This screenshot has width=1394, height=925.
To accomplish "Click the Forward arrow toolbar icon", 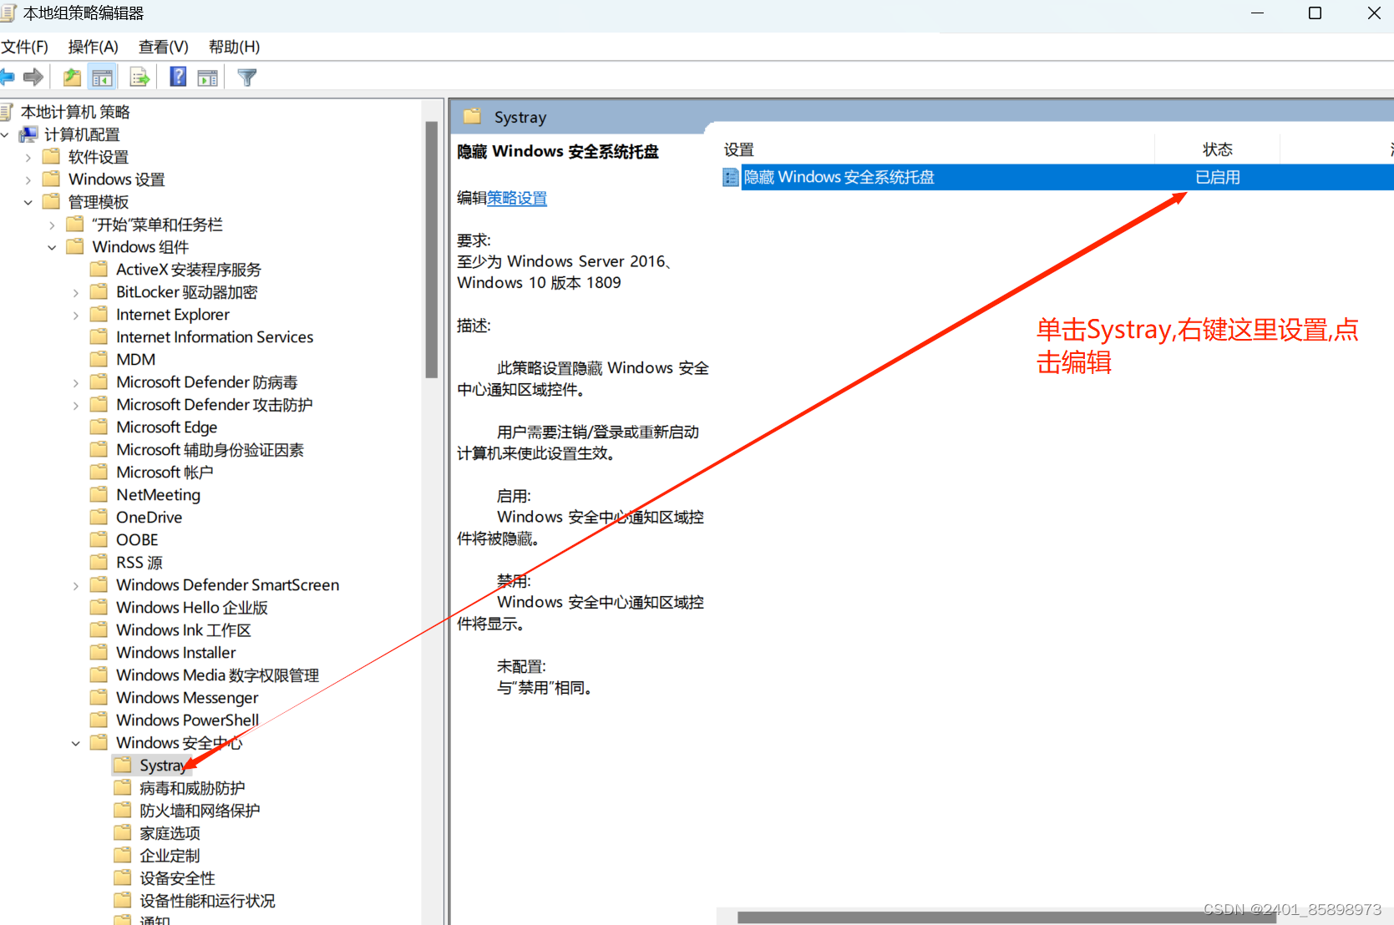I will coord(33,78).
